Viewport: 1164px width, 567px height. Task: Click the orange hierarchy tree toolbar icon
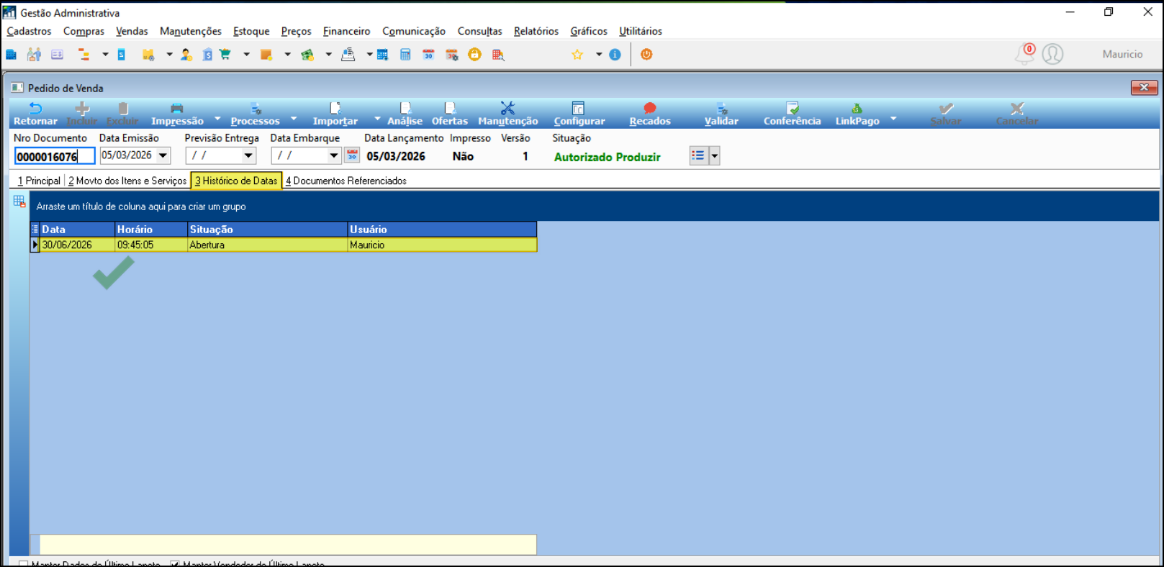click(84, 55)
